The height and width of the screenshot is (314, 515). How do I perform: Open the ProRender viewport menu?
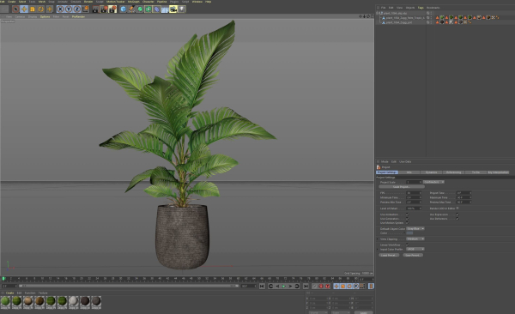[x=78, y=17]
